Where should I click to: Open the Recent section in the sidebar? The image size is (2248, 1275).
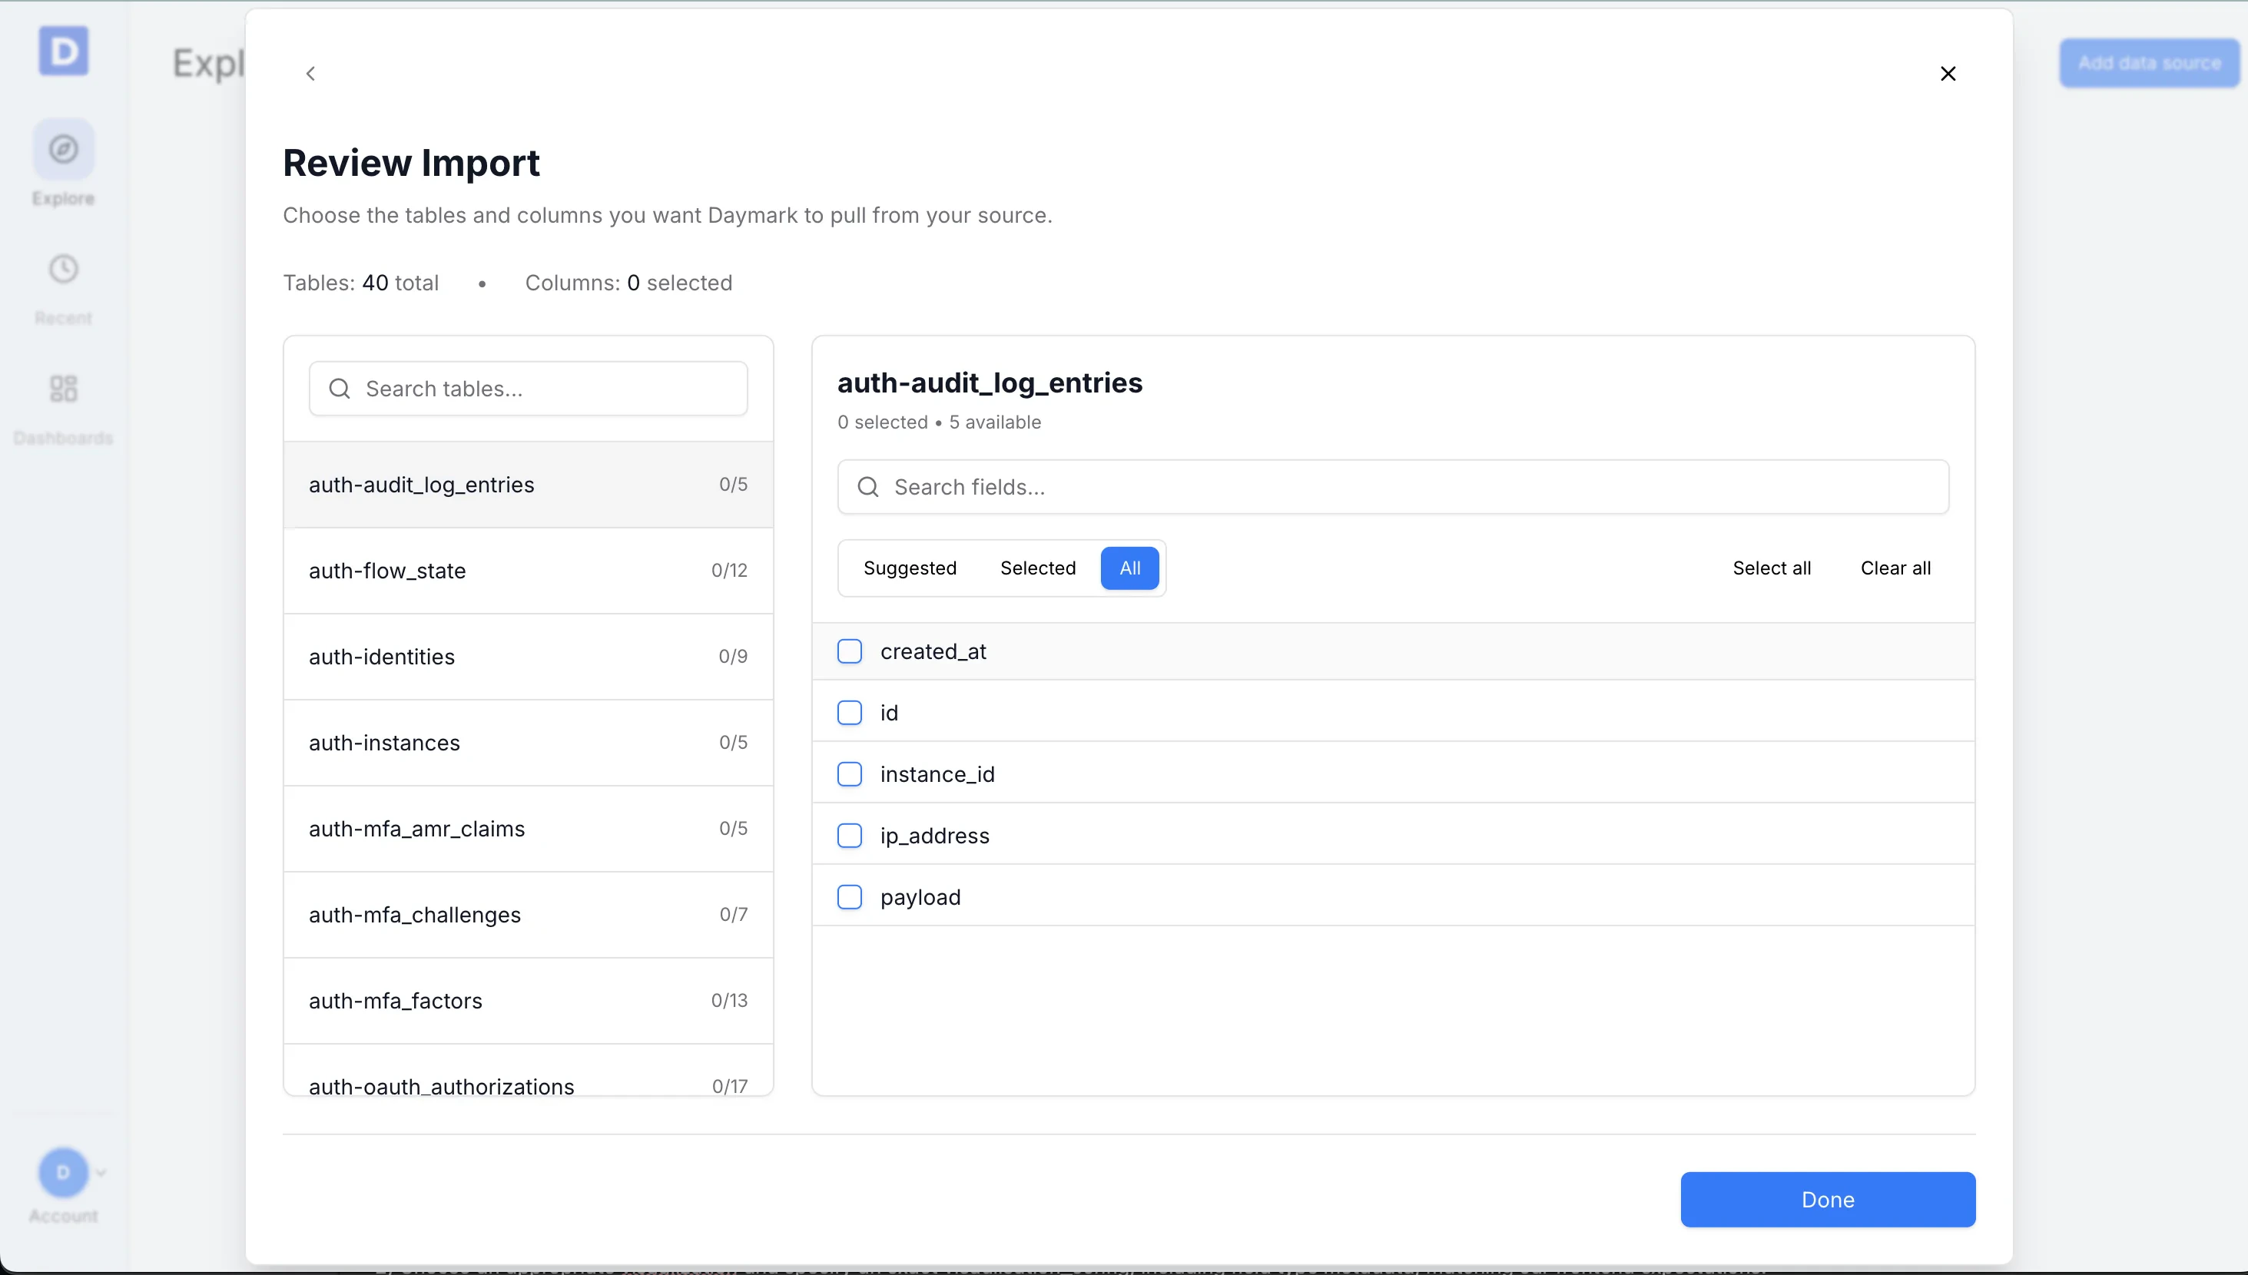click(x=62, y=286)
